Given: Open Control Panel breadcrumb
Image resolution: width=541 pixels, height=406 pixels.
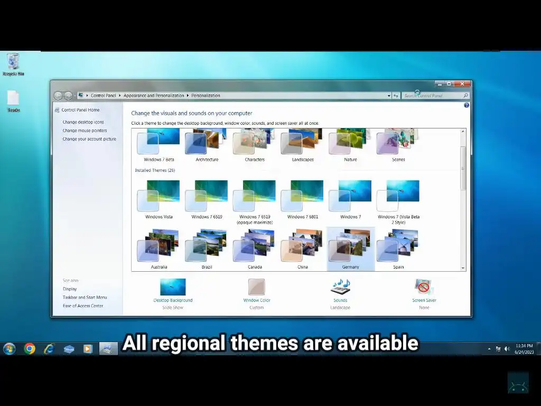Looking at the screenshot, I should [x=104, y=96].
